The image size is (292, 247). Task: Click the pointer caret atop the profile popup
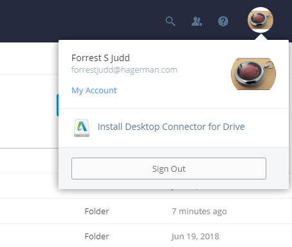pos(260,37)
